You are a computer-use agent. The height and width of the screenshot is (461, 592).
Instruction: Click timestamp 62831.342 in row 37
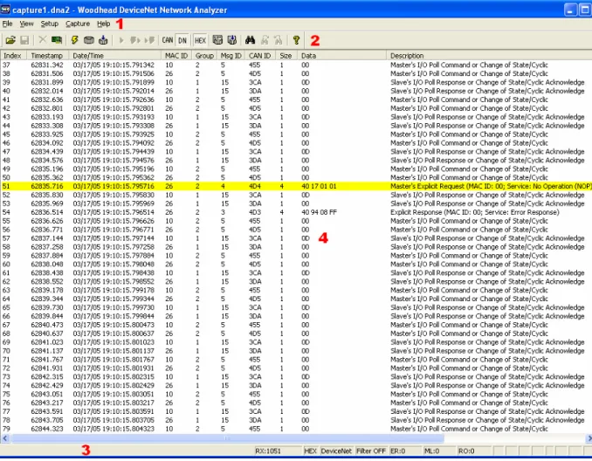pyautogui.click(x=47, y=65)
